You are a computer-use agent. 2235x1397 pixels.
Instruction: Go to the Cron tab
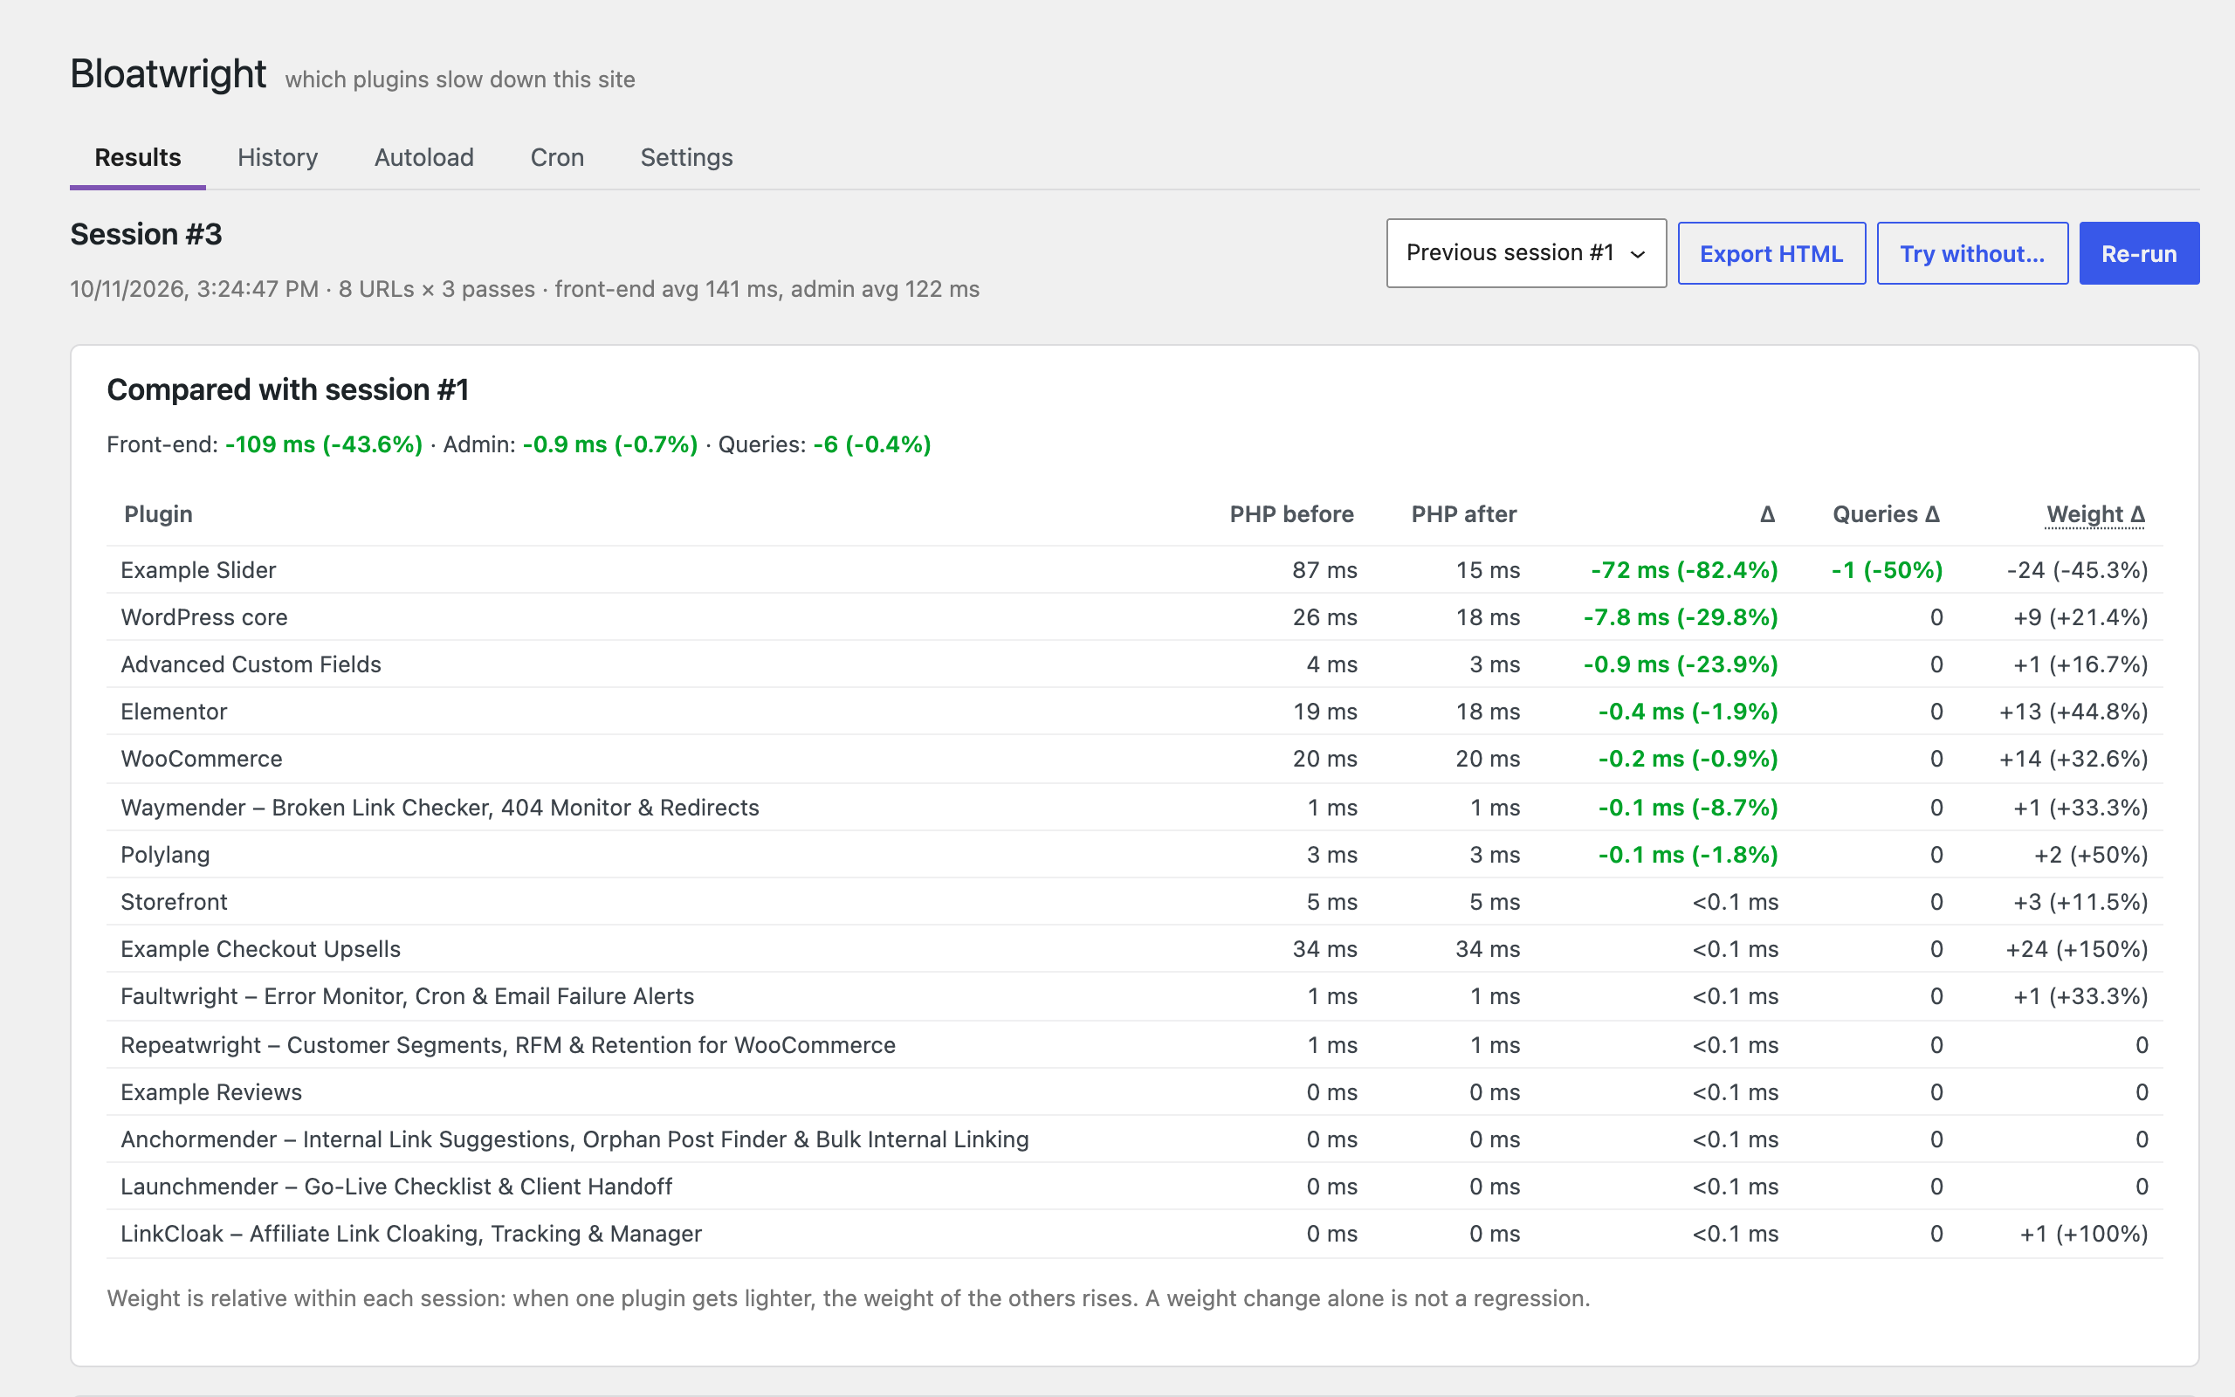(557, 157)
